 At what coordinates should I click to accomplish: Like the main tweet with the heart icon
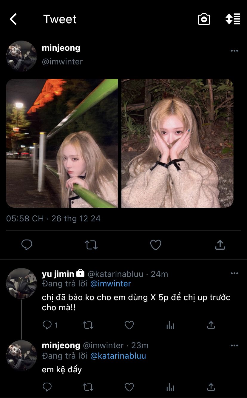(x=156, y=245)
